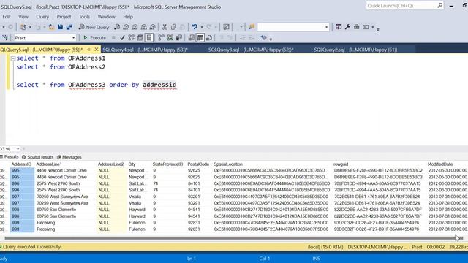Screen dimensions: 468x263
Task: Switch output to Results to File
Action: tap(209, 37)
